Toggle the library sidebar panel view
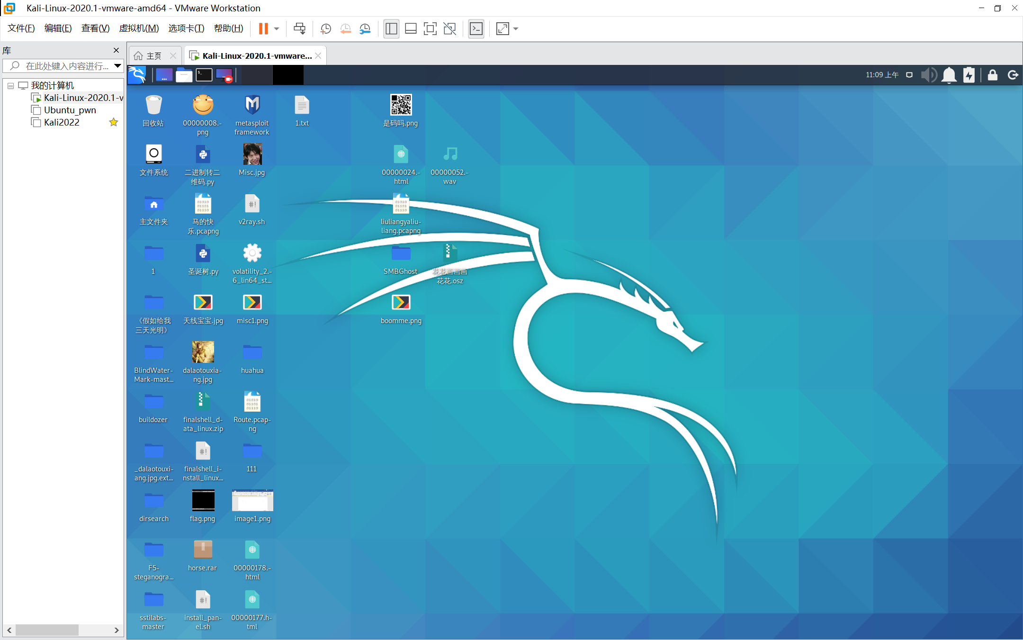1023x640 pixels. tap(391, 29)
